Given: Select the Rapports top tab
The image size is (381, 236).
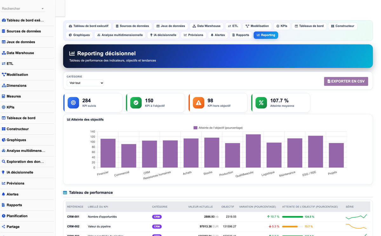Looking at the screenshot, I should click(x=241, y=35).
